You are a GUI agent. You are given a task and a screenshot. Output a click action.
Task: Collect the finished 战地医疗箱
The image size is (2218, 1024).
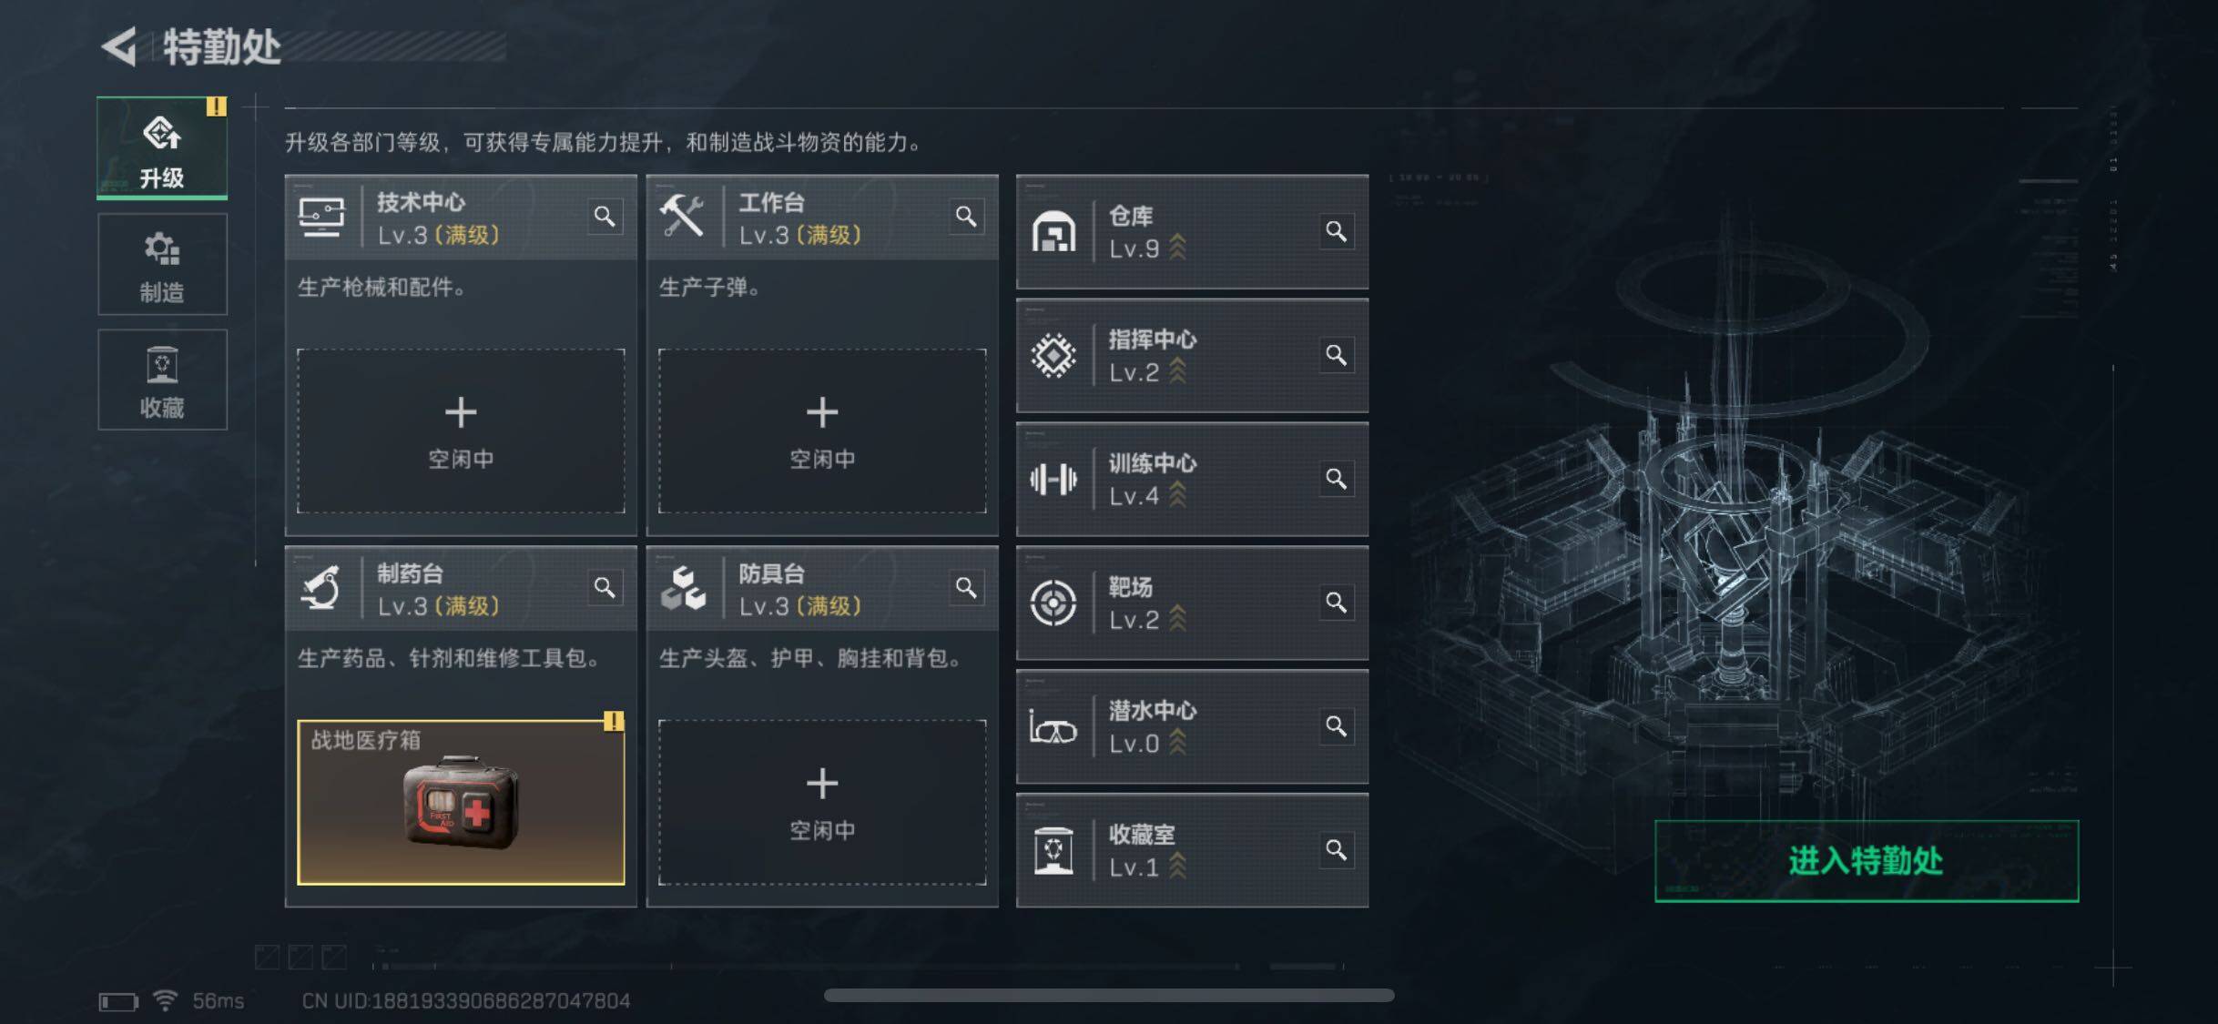coord(461,803)
